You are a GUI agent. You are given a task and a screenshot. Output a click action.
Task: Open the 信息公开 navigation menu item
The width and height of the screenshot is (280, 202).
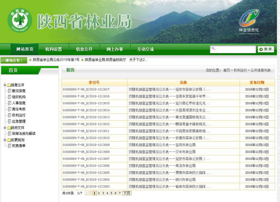point(84,49)
